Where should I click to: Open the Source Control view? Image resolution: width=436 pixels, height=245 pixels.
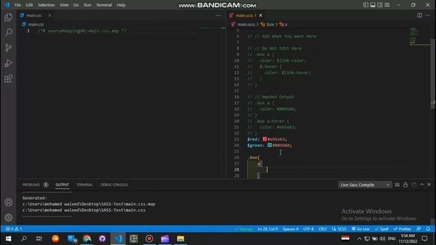point(8,48)
